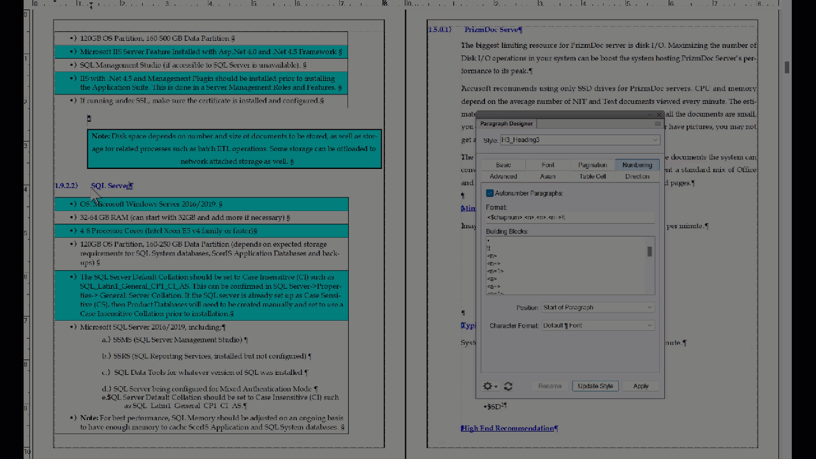Click the Update Style button
This screenshot has height=459, width=816.
[595, 386]
